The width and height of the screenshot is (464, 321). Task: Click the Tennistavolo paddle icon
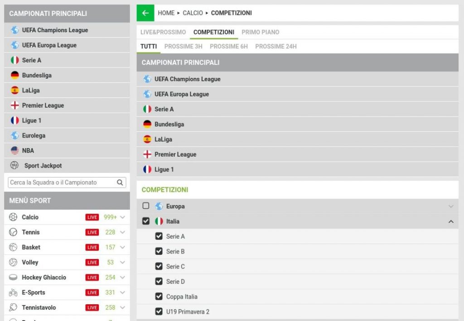[x=13, y=307]
